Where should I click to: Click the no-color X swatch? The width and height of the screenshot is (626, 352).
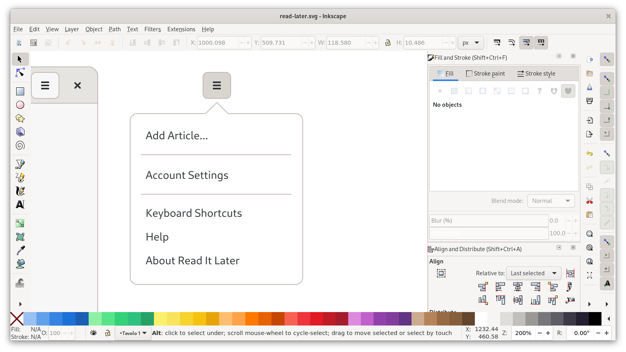[x=17, y=319]
